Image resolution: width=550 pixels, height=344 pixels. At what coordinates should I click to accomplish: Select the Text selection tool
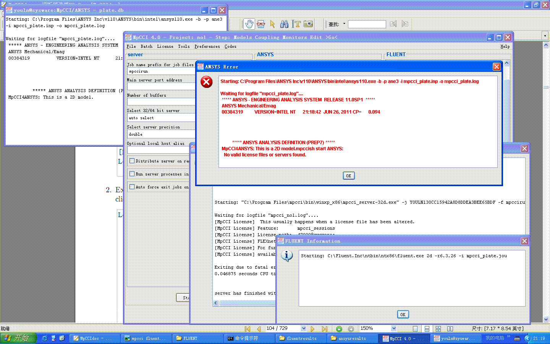(x=296, y=24)
